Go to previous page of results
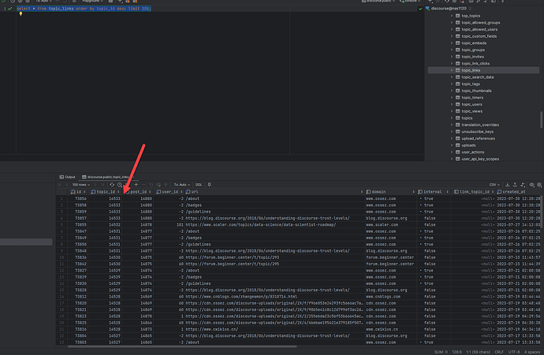The image size is (544, 355). click(x=67, y=185)
